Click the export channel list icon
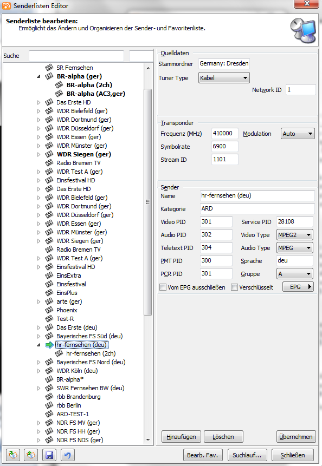Screen dimensions: 322x466 click(x=31, y=455)
